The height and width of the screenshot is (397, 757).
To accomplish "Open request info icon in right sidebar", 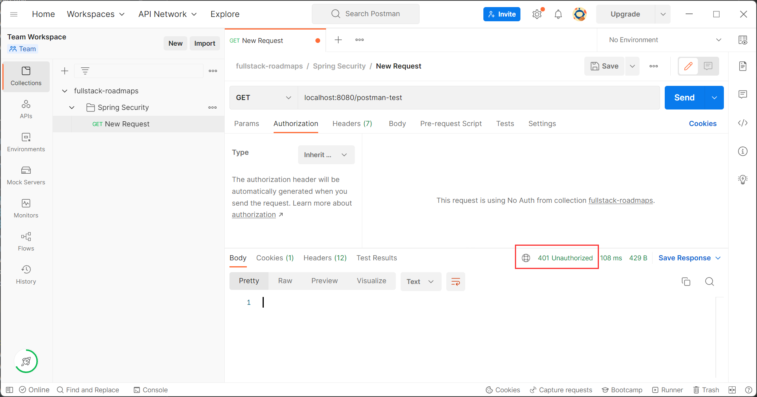I will coord(743,151).
